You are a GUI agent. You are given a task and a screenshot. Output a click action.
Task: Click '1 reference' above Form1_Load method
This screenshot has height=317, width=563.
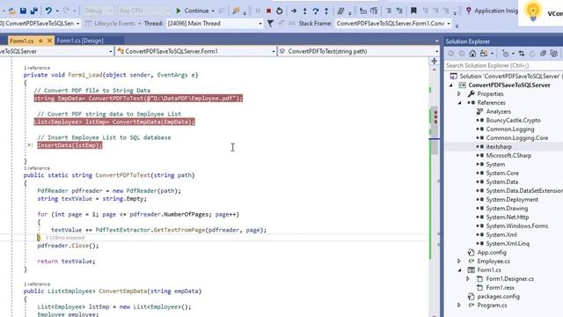point(37,68)
